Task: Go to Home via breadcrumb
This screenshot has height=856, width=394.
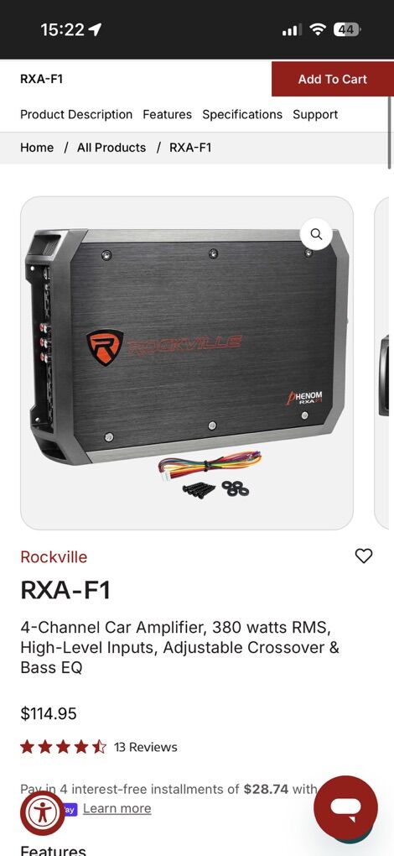Action: (37, 148)
